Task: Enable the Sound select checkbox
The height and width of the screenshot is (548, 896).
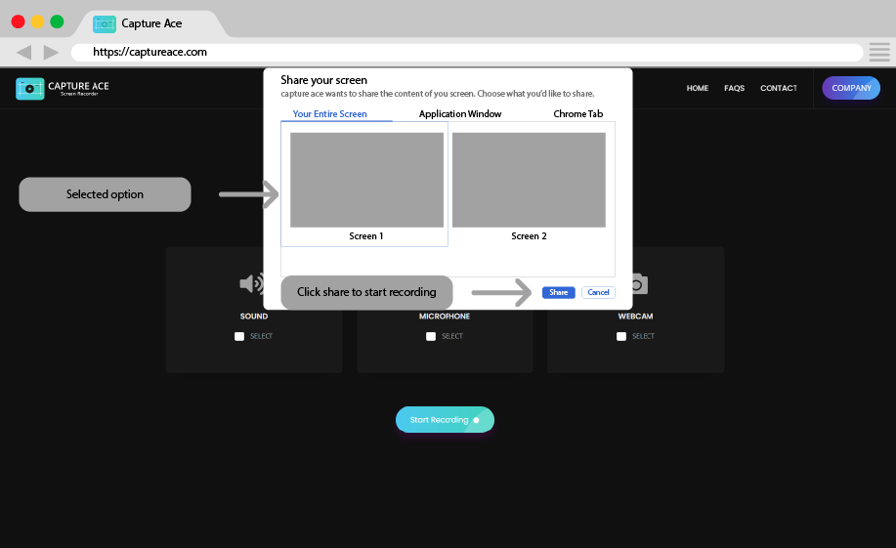Action: pos(239,337)
